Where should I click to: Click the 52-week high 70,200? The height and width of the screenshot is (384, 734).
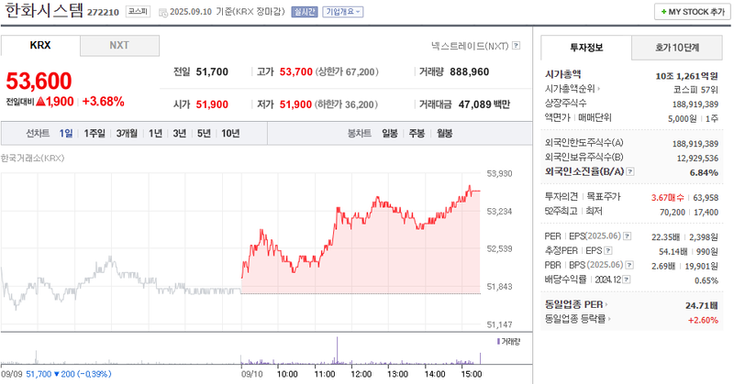673,213
